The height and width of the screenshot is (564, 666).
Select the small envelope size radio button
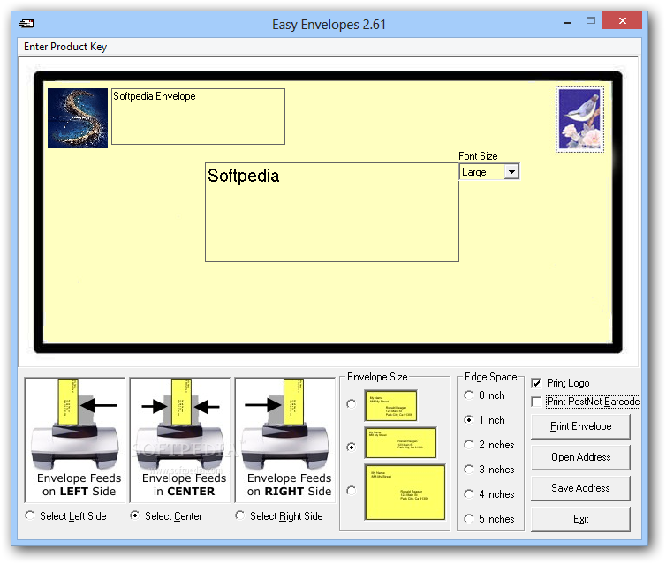coord(352,403)
